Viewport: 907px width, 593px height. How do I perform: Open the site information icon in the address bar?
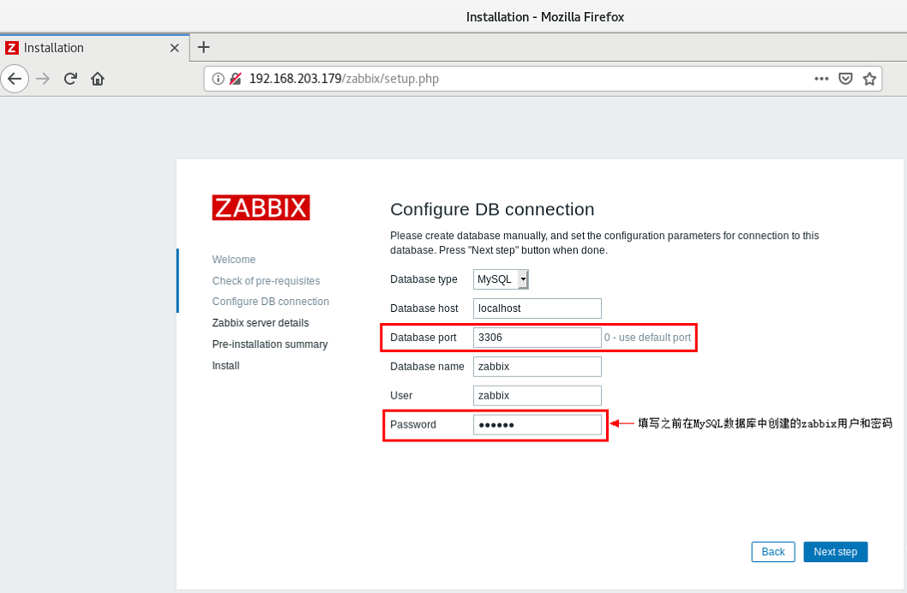[x=218, y=79]
